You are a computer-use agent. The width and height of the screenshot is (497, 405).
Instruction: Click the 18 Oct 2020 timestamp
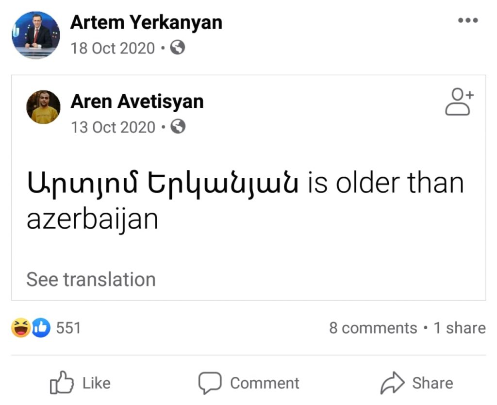[113, 49]
